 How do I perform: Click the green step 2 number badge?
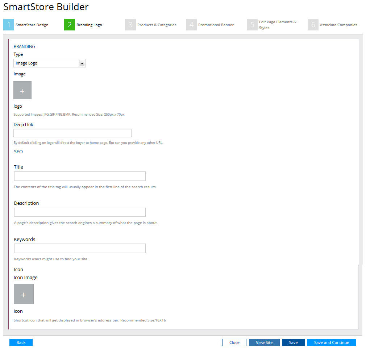[70, 25]
